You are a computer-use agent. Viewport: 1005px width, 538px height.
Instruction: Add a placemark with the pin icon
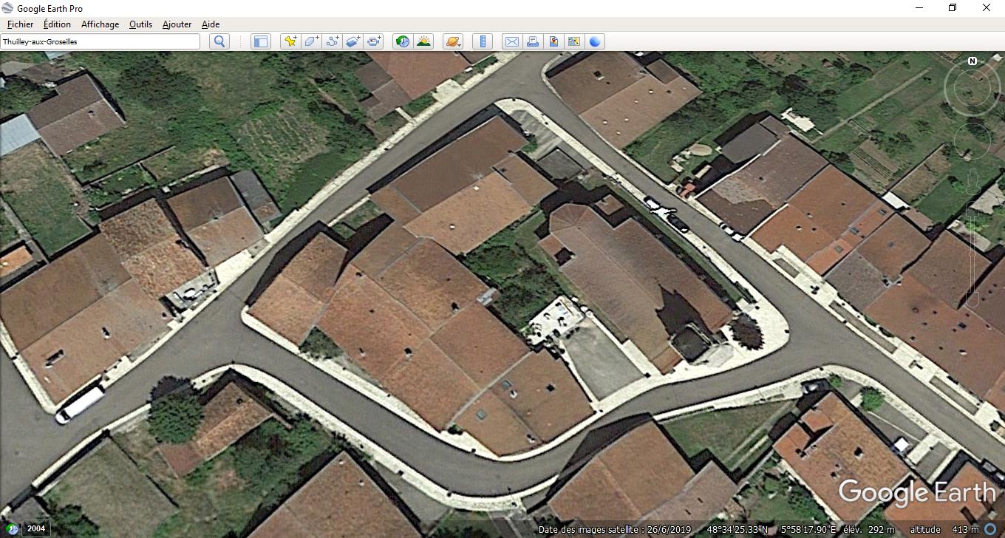[x=290, y=41]
